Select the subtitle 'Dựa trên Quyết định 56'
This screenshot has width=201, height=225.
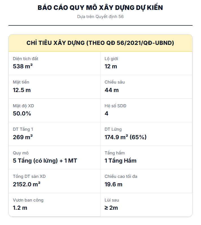[100, 17]
